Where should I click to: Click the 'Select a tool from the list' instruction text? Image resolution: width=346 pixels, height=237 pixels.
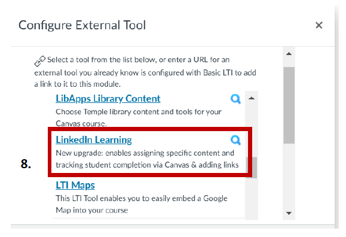click(145, 72)
